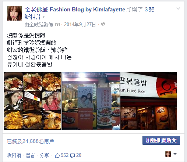Open the comment-as identity dropdown arrow
Image resolution: width=187 pixels, height=162 pixels.
pyautogui.click(x=175, y=154)
